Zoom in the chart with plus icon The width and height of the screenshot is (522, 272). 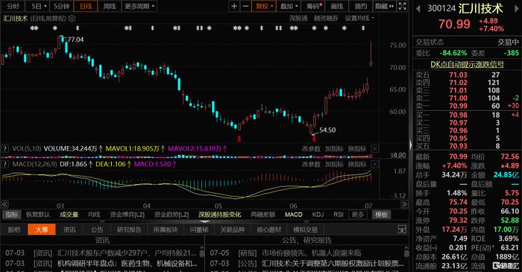(234, 6)
